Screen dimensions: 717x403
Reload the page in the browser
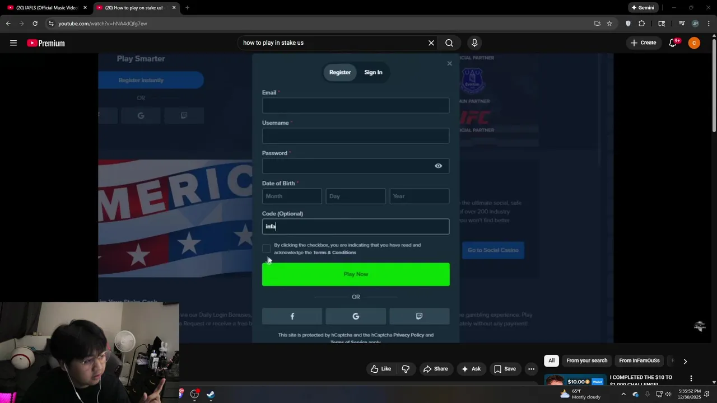point(35,24)
